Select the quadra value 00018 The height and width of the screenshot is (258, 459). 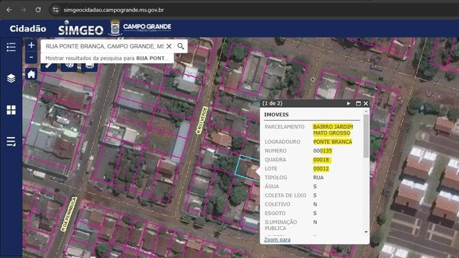pyautogui.click(x=321, y=160)
